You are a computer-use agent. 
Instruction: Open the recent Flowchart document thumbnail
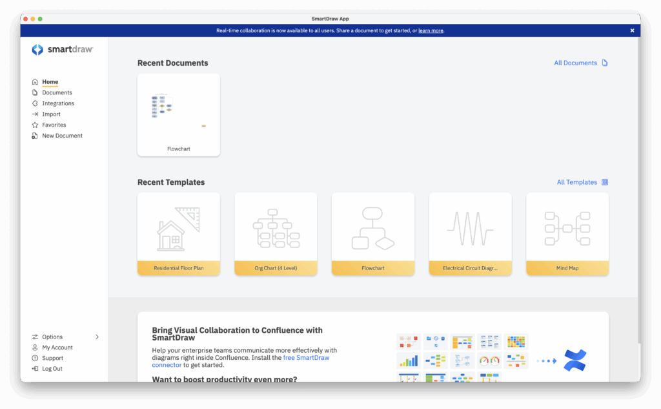point(179,115)
